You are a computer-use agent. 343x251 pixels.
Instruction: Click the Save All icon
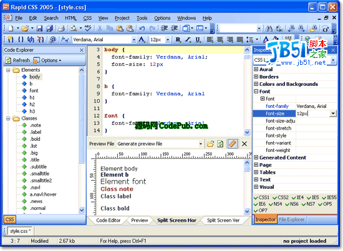[50, 29]
